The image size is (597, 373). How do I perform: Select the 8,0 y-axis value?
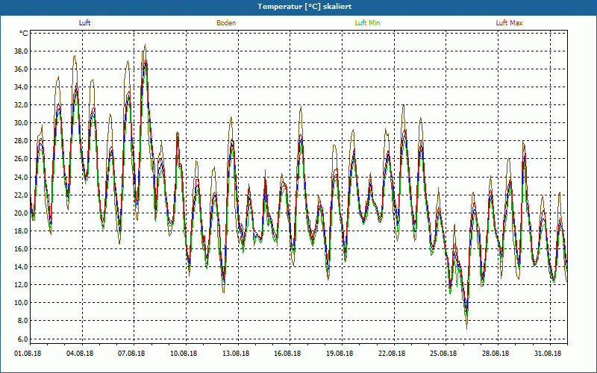click(x=23, y=321)
